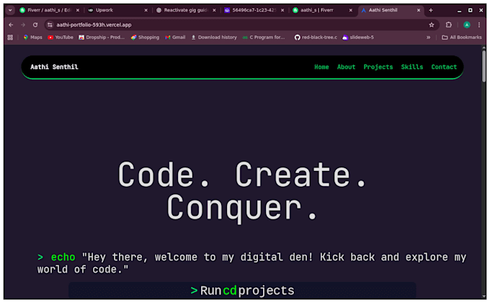Go to Home in site navbar
This screenshot has height=303, width=490.
321,67
